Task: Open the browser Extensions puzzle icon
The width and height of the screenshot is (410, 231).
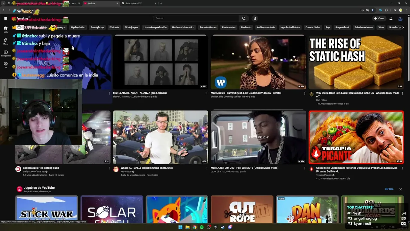Action: (386, 10)
